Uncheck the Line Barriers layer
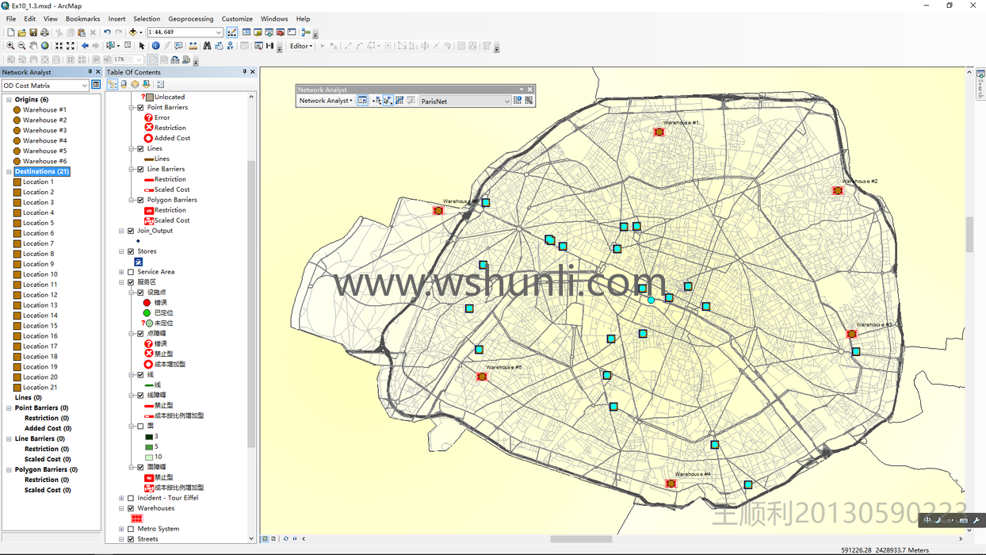The width and height of the screenshot is (986, 555). [141, 170]
